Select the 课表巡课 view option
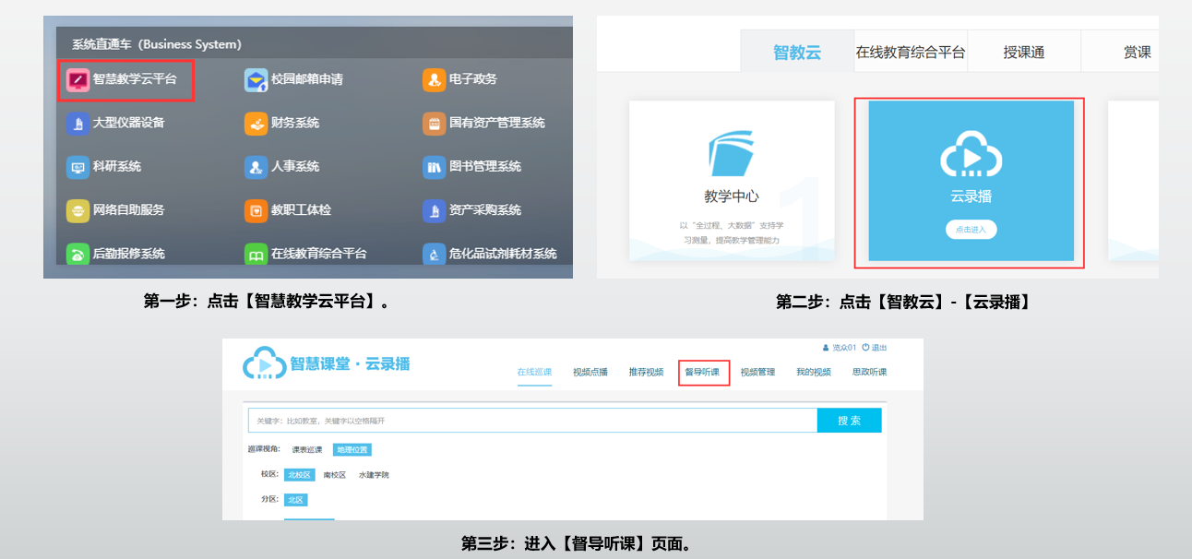Screen dimensions: 1192x559 pos(307,450)
